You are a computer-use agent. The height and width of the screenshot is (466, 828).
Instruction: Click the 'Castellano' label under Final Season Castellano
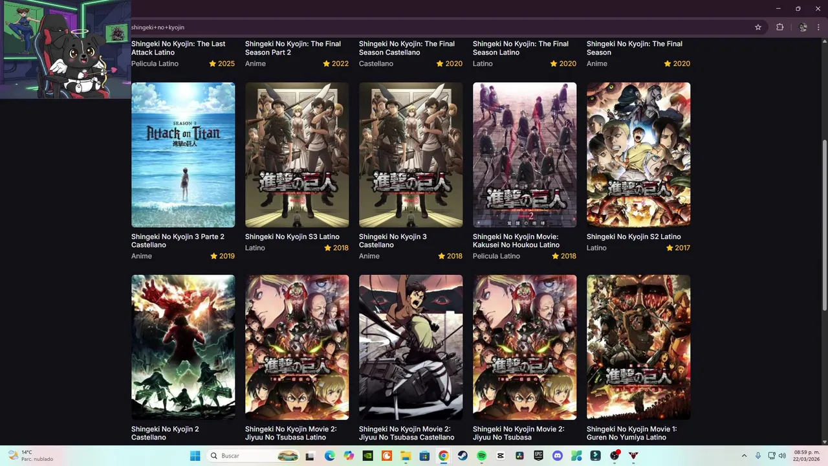click(x=376, y=63)
